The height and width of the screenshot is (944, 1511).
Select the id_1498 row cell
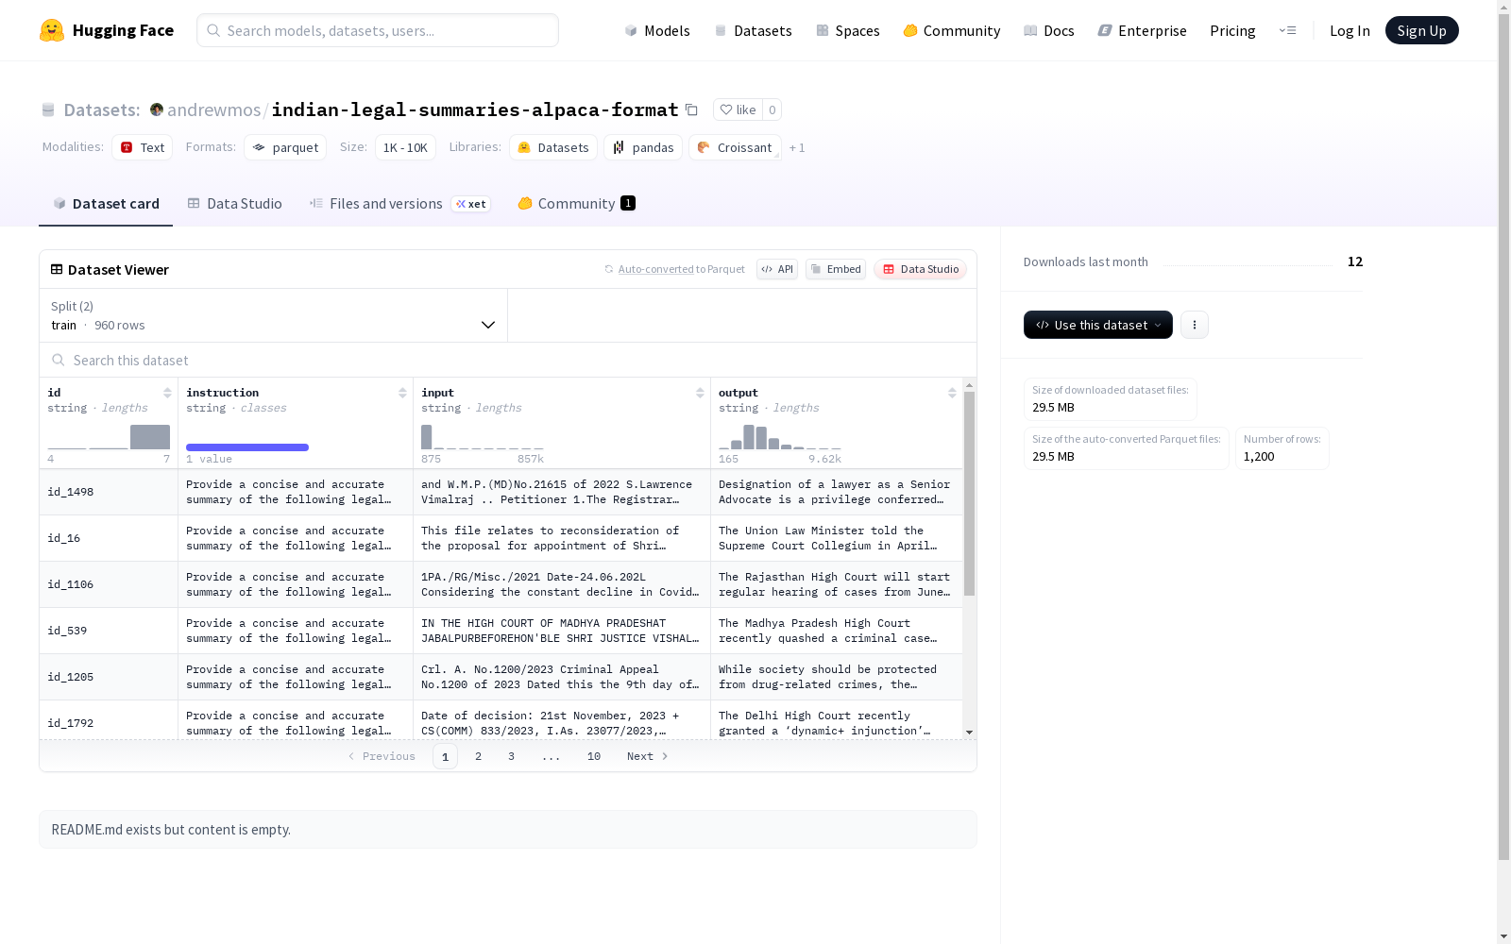click(x=109, y=492)
